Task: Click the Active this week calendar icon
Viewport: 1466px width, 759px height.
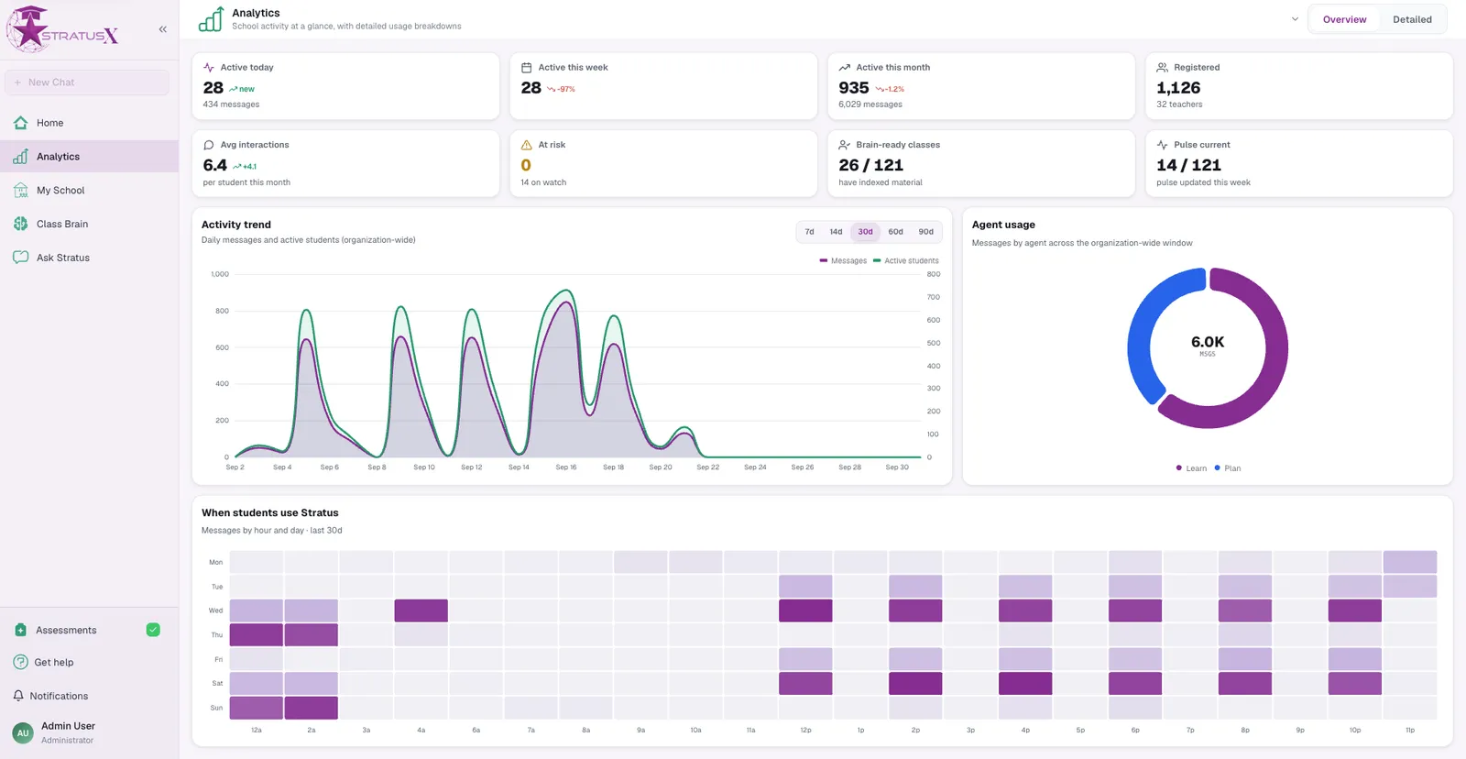Action: (x=527, y=68)
